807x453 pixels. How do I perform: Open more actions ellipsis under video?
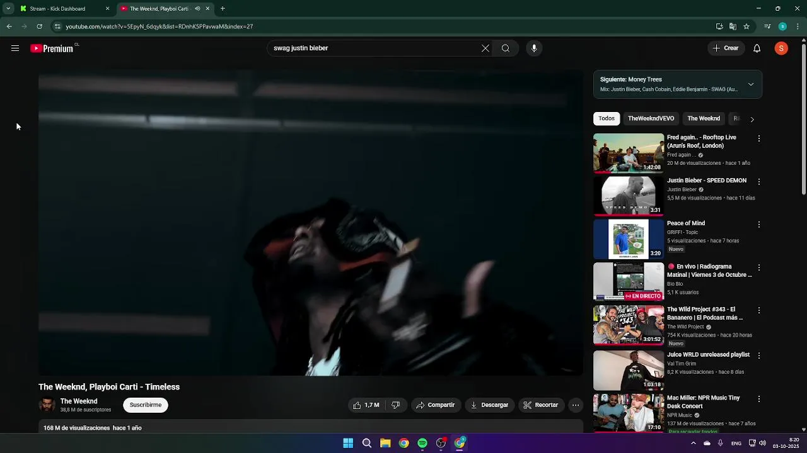576,405
